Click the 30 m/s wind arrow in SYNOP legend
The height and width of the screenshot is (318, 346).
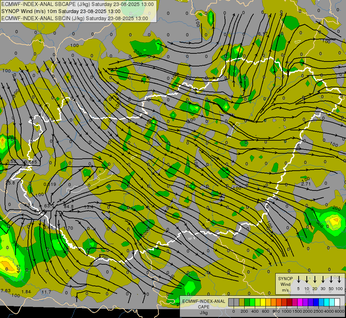pos(323,279)
